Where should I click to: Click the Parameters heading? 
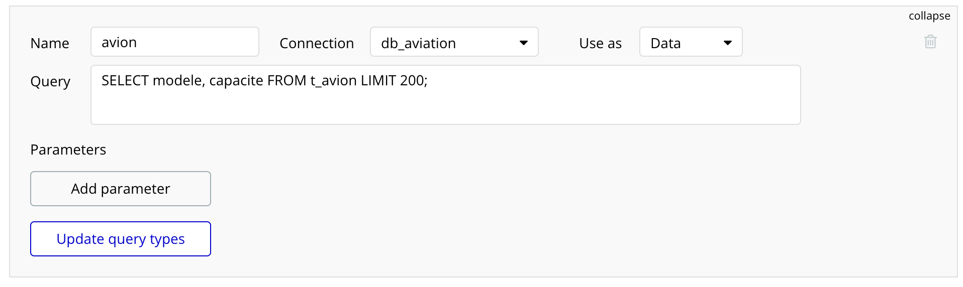68,150
